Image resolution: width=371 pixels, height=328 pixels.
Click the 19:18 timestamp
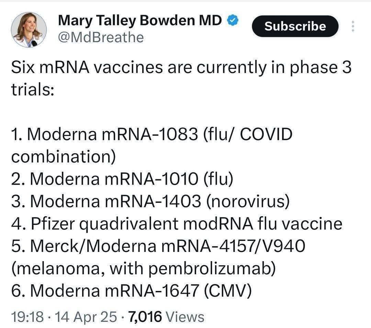click(27, 316)
